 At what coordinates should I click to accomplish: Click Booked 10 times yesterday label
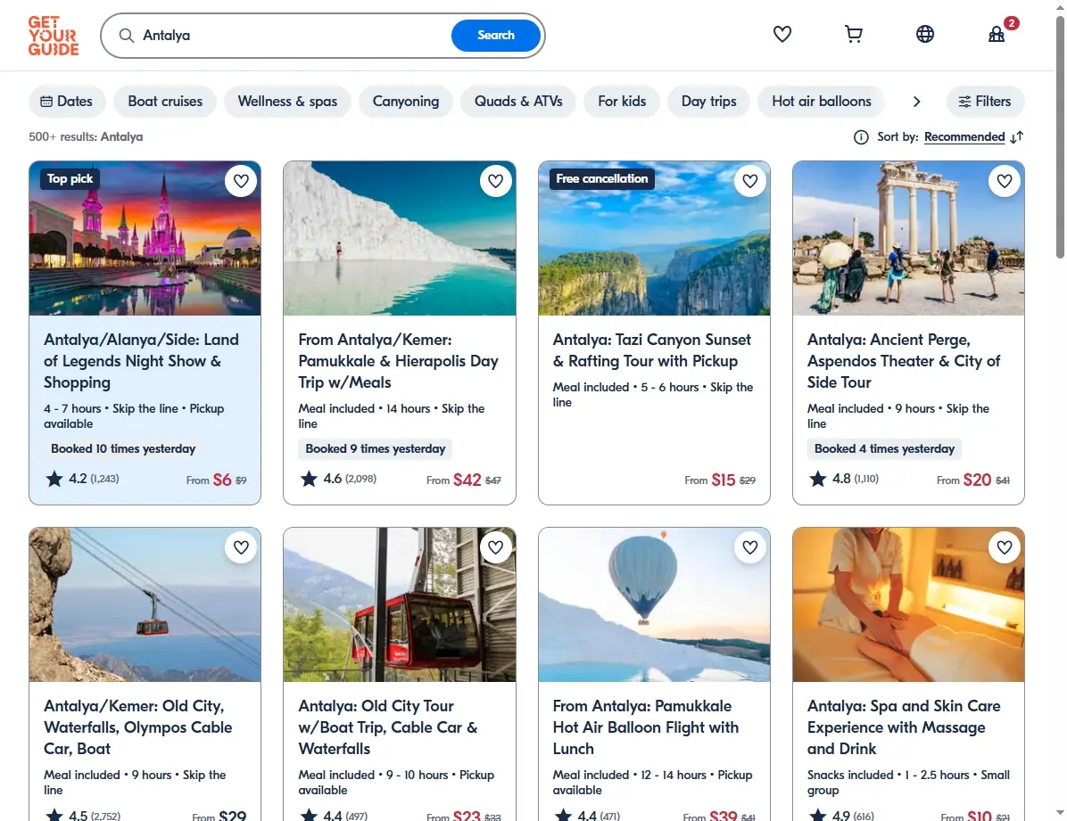click(123, 449)
